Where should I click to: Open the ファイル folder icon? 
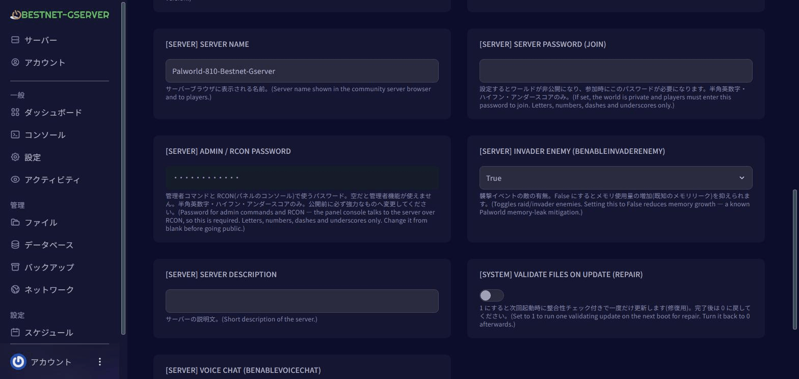(x=15, y=222)
